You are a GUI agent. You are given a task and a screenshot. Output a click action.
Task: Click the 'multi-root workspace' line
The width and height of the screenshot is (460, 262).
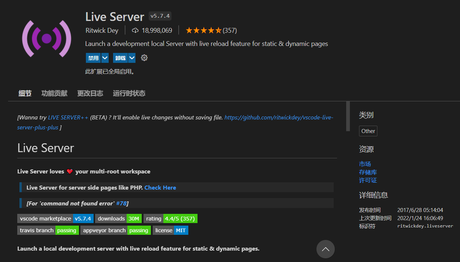(84, 172)
